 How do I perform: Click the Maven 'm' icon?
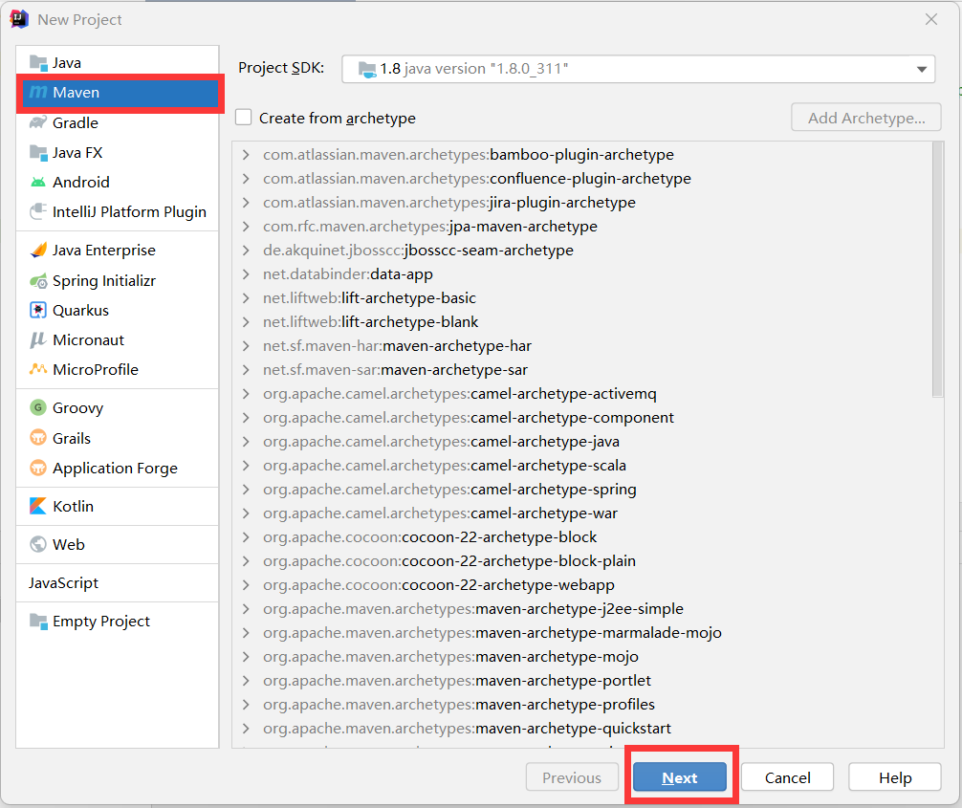[38, 92]
